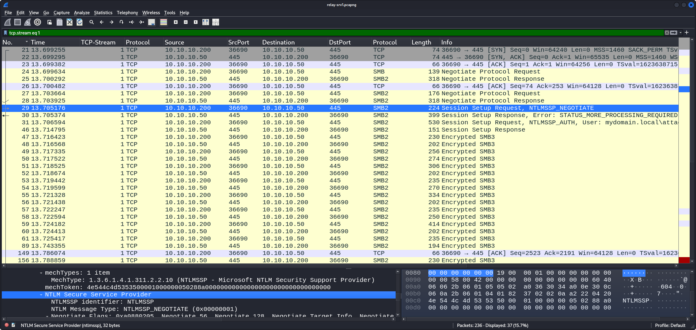This screenshot has width=696, height=330.
Task: Sort by the DstPort column header
Action: click(350, 42)
